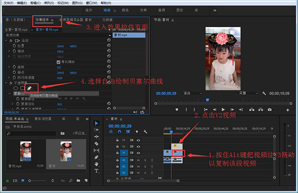Open the playback resolution dropdown
The width and height of the screenshot is (298, 193).
click(248, 93)
